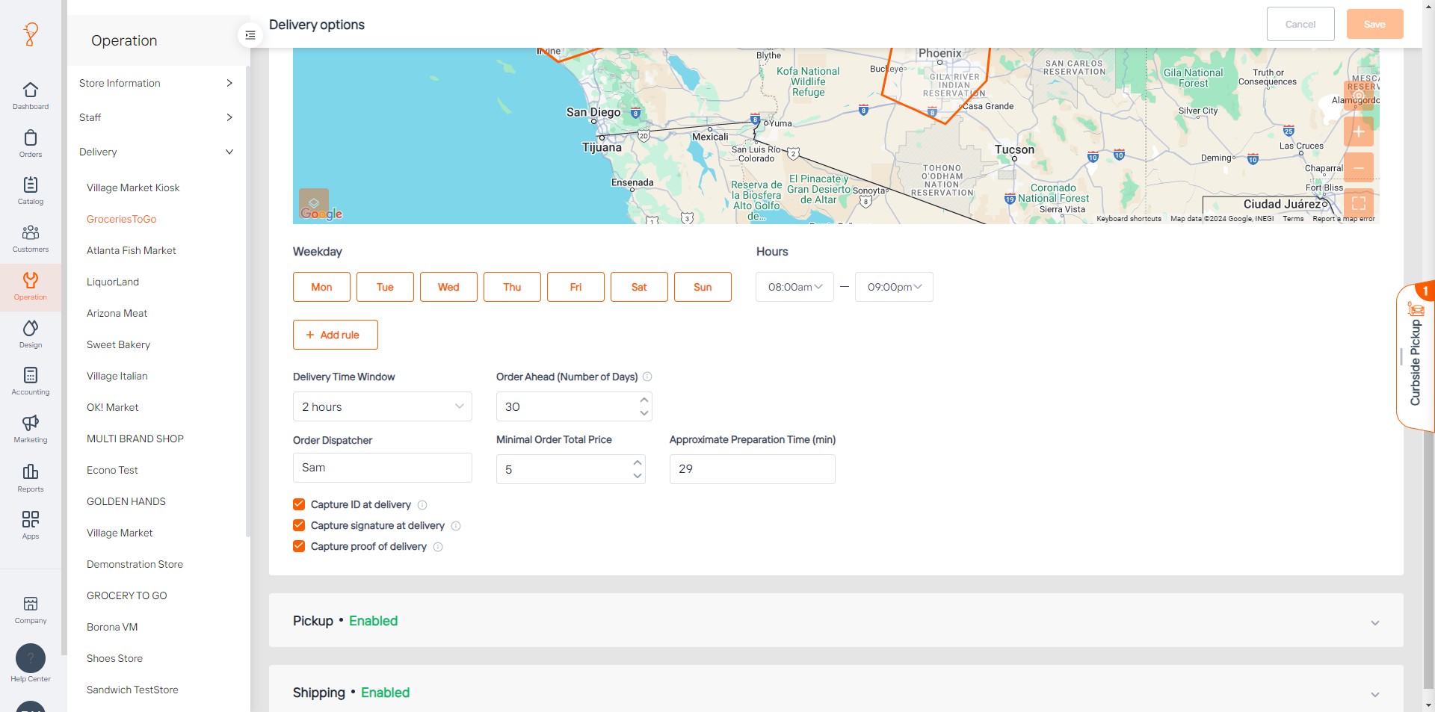Screen dimensions: 1435x712
Task: Open the Apps section
Action: (x=31, y=525)
